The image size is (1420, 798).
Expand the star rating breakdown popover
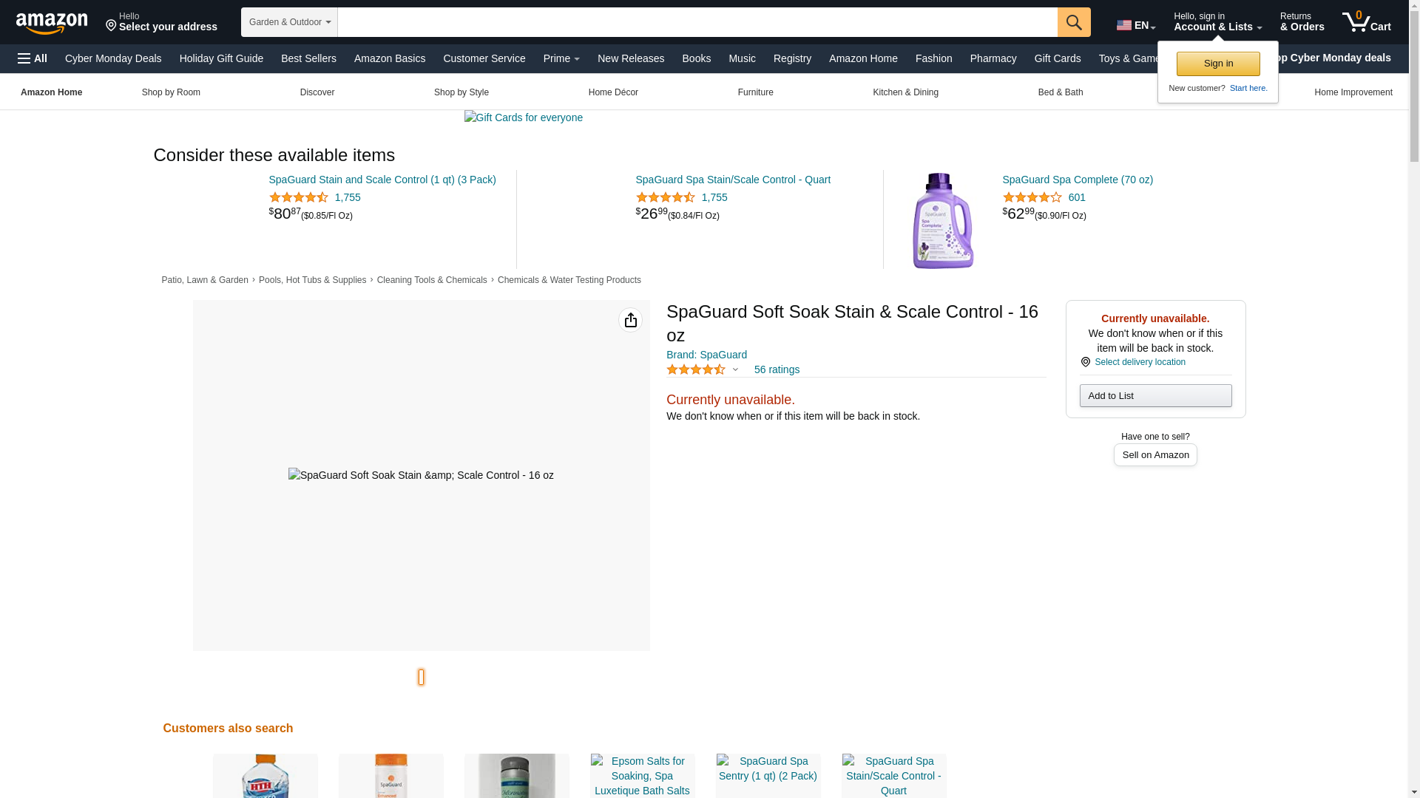(x=735, y=369)
